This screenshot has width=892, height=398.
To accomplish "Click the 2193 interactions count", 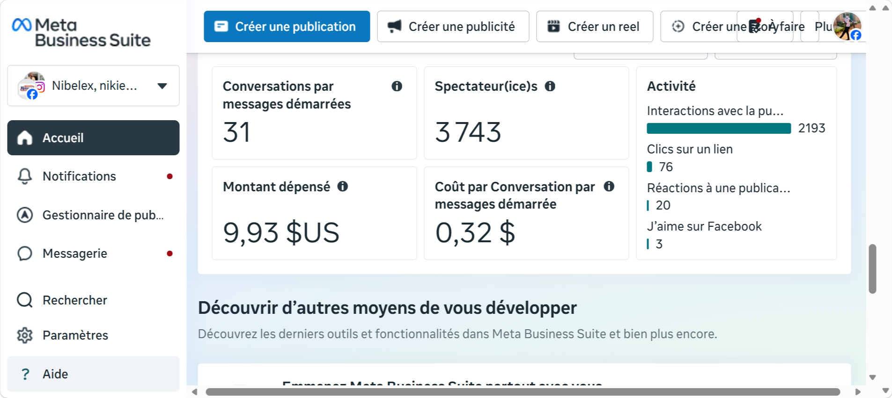I will (x=811, y=128).
